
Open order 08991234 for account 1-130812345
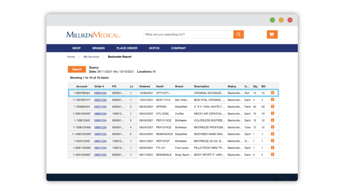[100, 120]
